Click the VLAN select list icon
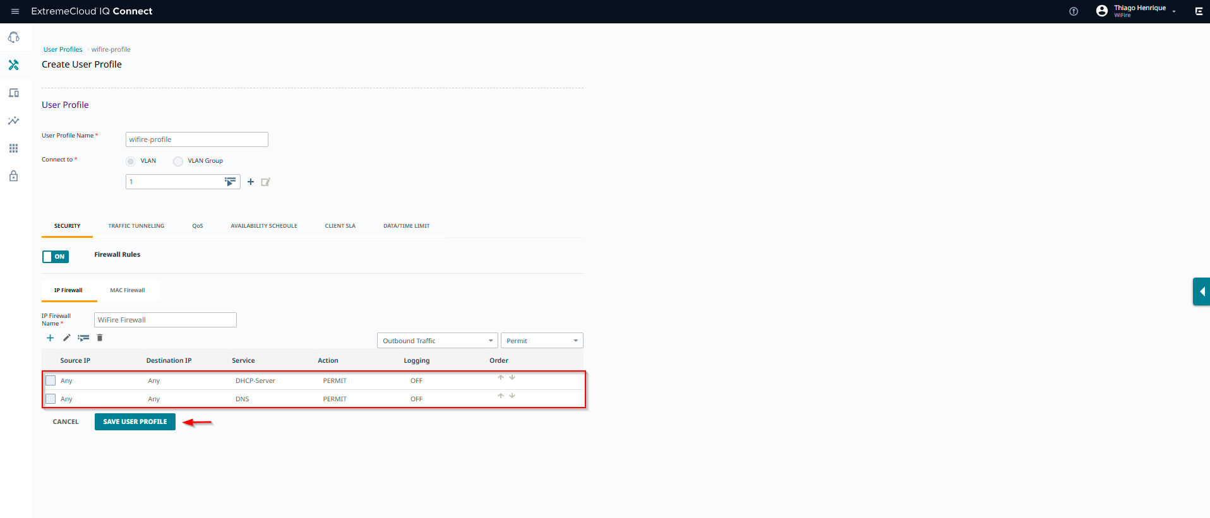Screen dimensions: 1210x518 231,182
